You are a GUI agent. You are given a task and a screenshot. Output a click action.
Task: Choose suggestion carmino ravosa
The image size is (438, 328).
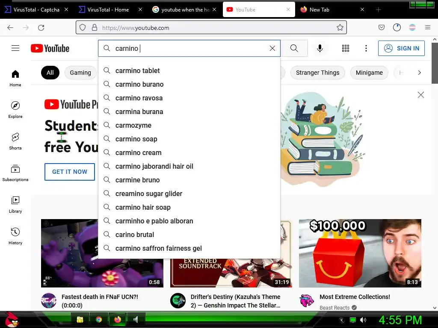pyautogui.click(x=189, y=98)
